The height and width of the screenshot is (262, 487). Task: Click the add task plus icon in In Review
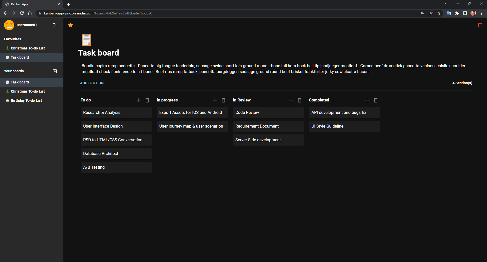point(291,100)
